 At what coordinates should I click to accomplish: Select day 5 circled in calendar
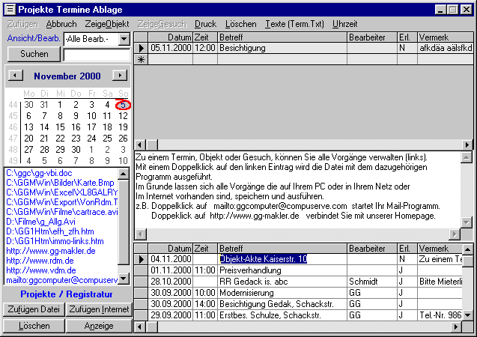123,105
